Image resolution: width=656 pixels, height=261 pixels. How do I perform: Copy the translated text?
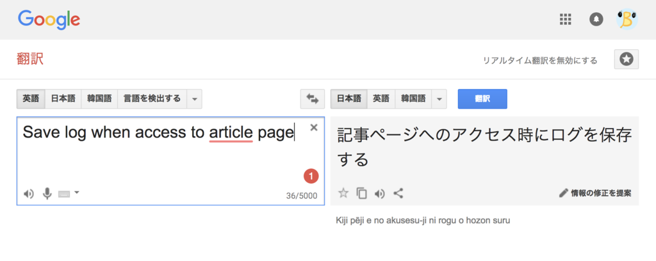click(361, 193)
